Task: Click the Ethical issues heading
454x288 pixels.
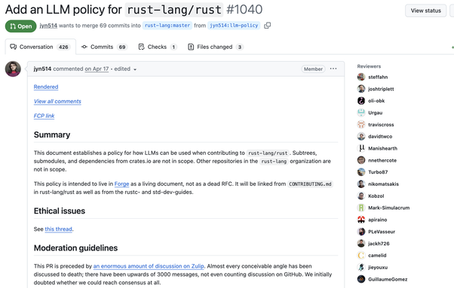Action: click(x=60, y=211)
